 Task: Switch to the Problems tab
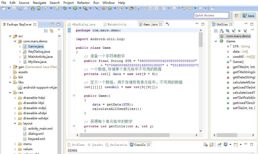click(x=76, y=145)
